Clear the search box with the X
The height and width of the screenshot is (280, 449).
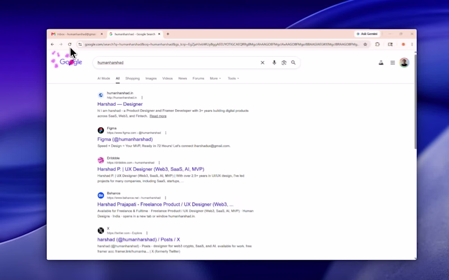pos(262,63)
